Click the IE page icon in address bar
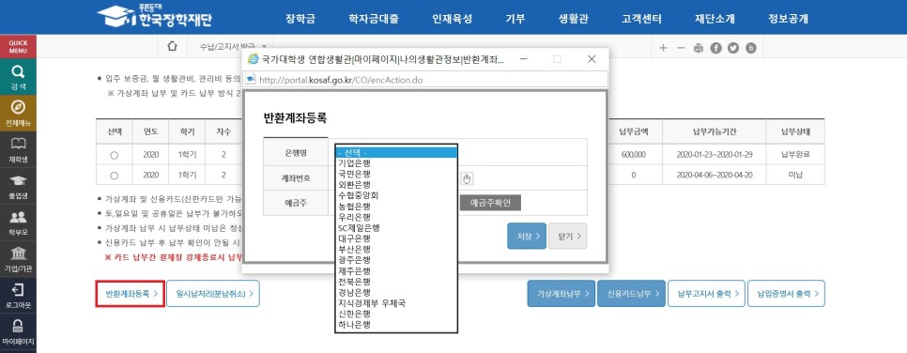The width and height of the screenshot is (907, 353). tap(251, 79)
